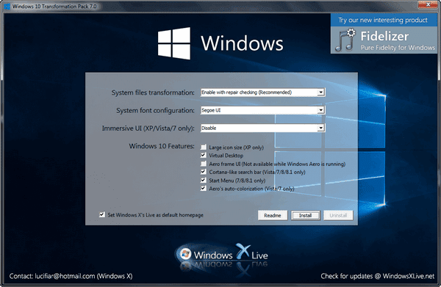Click the 'System files transformation:' label

coord(153,92)
